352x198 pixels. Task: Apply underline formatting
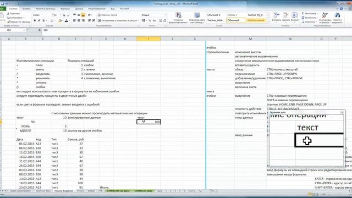point(43,21)
